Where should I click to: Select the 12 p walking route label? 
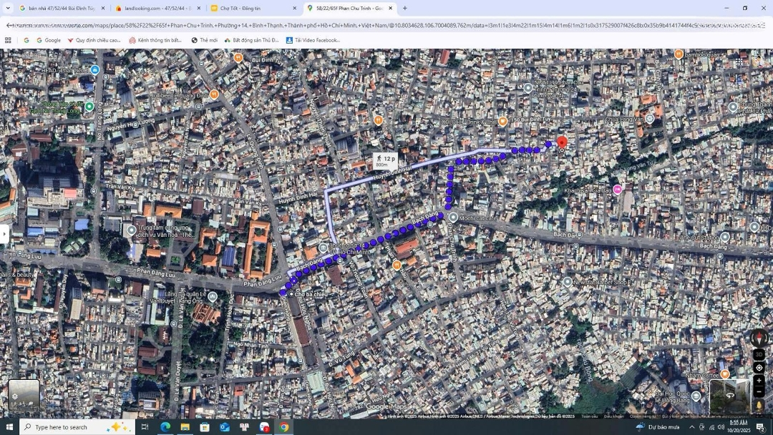(x=384, y=161)
